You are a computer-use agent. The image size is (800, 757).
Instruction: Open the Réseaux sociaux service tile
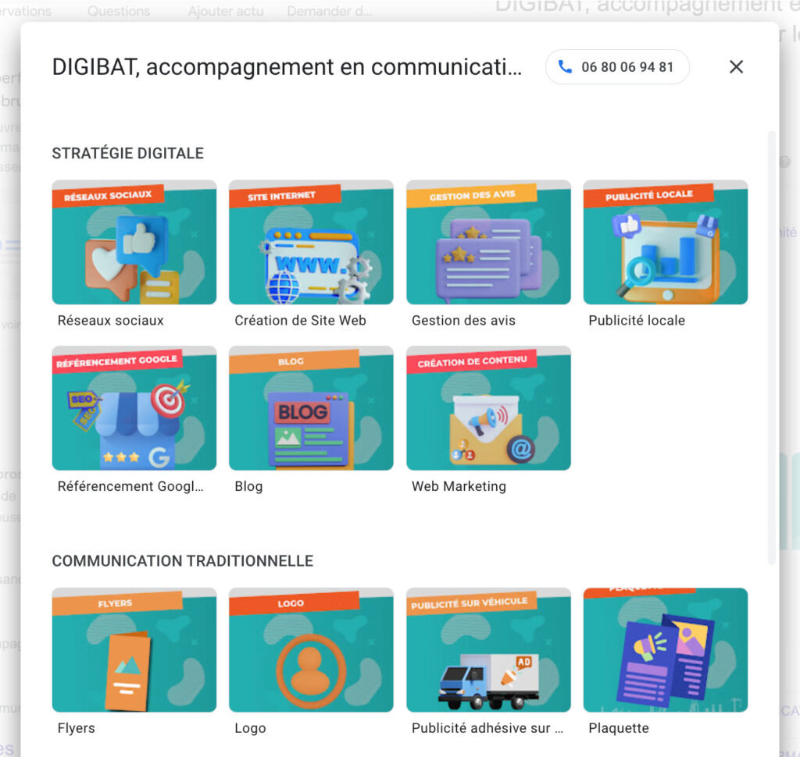(x=134, y=242)
